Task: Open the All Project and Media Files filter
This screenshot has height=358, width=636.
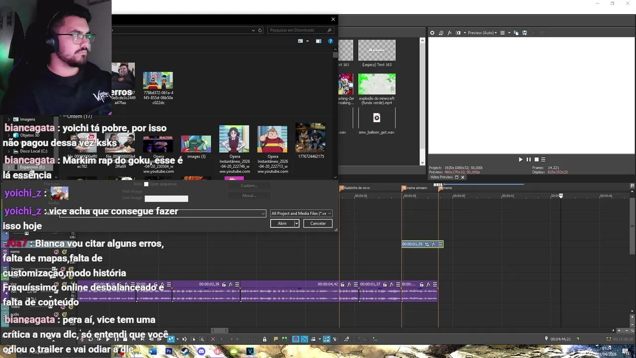Action: tap(301, 213)
